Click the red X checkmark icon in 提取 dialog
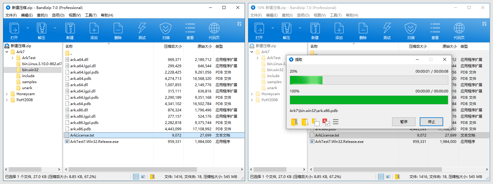This screenshot has width=493, height=184. [x=326, y=122]
